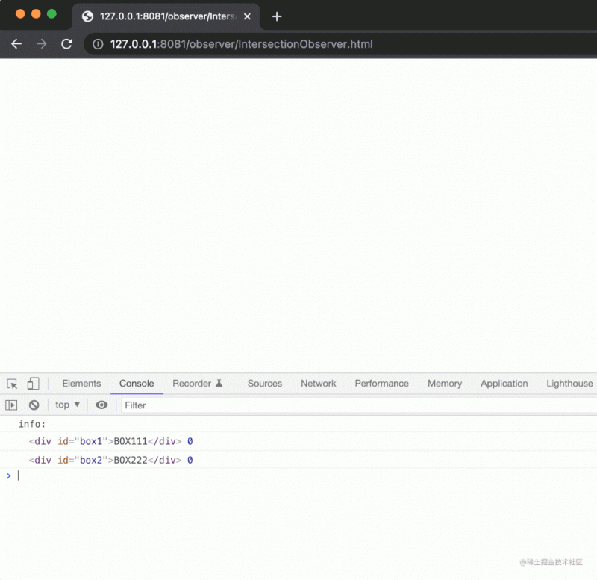597x580 pixels.
Task: View site information icon in the address bar
Action: pyautogui.click(x=97, y=44)
